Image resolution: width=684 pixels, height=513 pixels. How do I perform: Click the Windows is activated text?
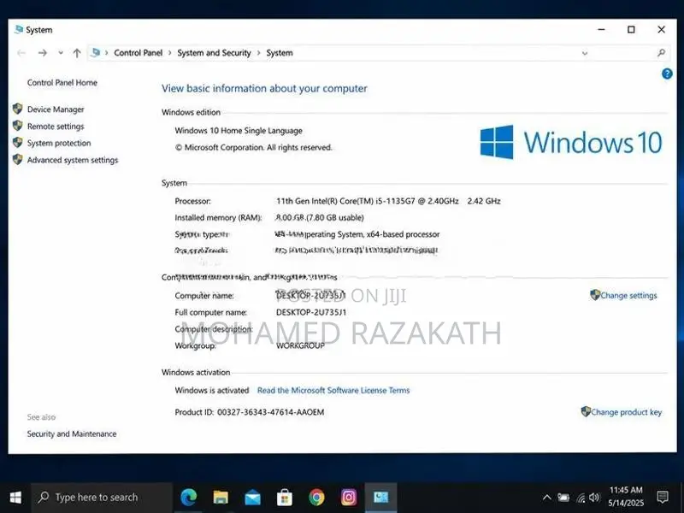tap(211, 391)
